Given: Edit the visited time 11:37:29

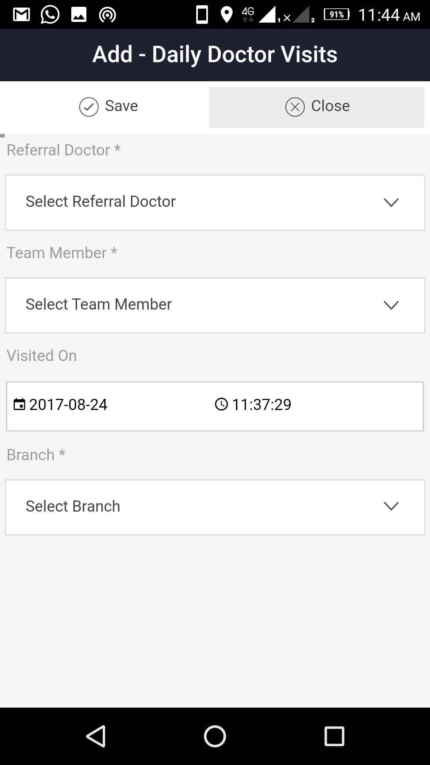Looking at the screenshot, I should [x=262, y=405].
